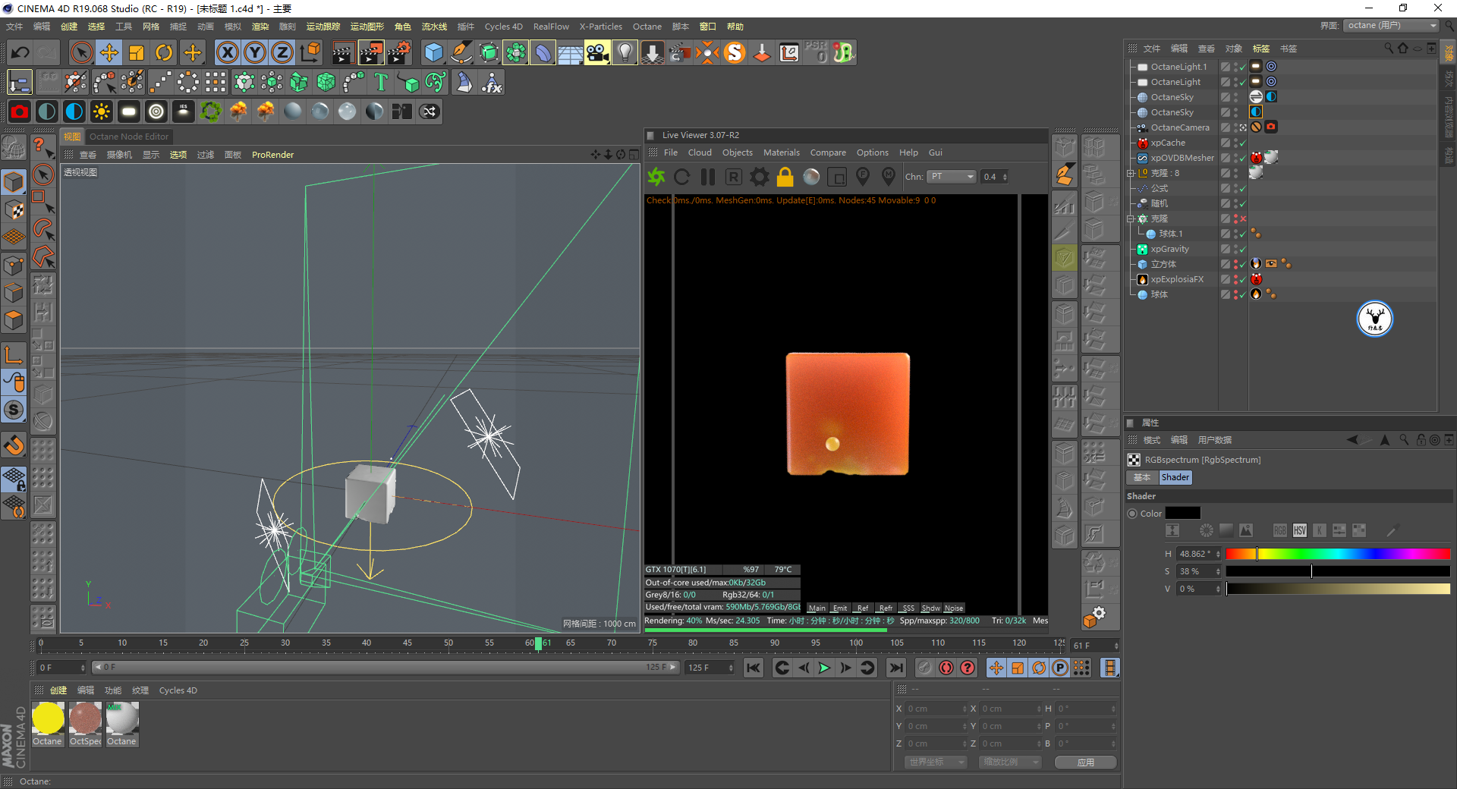Screen dimensions: 1457x789
Task: Click the SSS pass button in Live Viewer
Action: 908,608
